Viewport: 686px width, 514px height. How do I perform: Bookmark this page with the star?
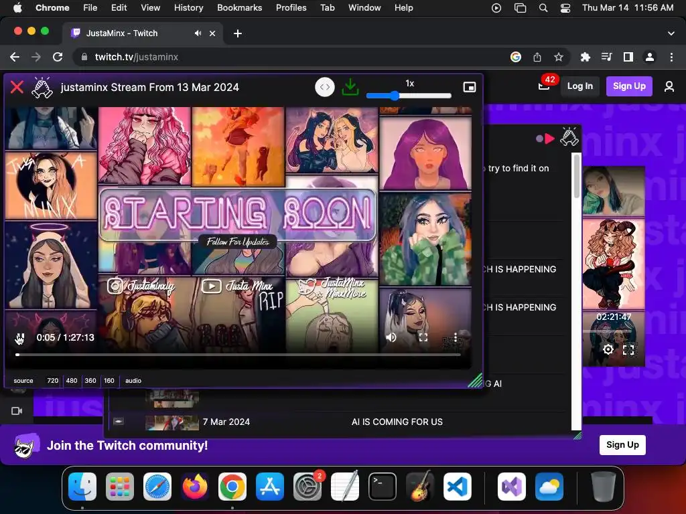click(559, 57)
